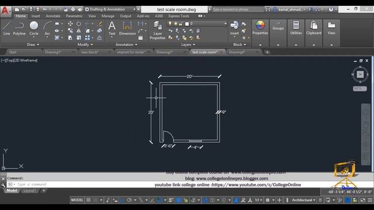The image size is (374, 210).
Task: Click the Insert block icon
Action: click(234, 28)
